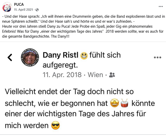166x136 pixels.
Task: Click the globe public audience icon
Action: pos(37,10)
